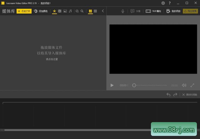Click the 媒体库 media library title

8,11
